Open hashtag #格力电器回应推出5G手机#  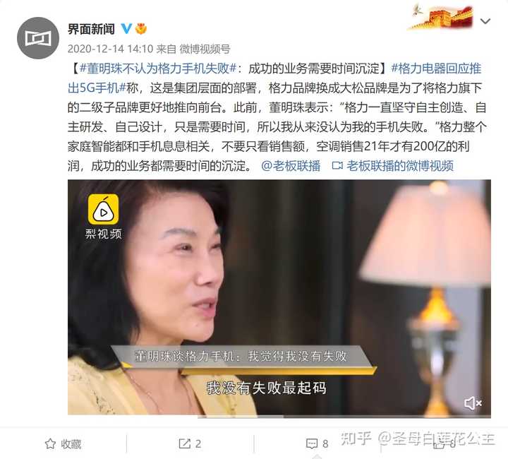coord(274,78)
